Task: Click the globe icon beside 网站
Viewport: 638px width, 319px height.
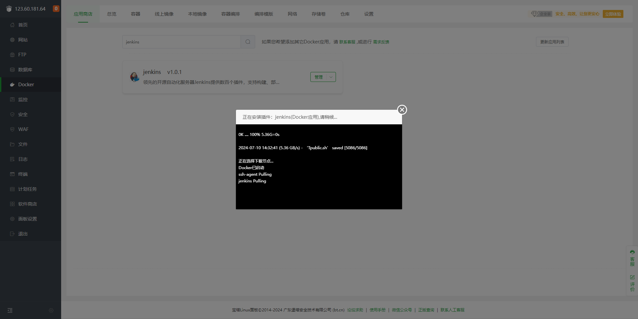Action: [x=12, y=40]
